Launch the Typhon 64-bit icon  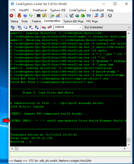point(96,16)
